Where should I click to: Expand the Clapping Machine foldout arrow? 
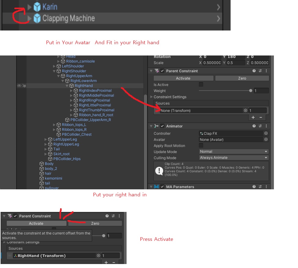29,18
